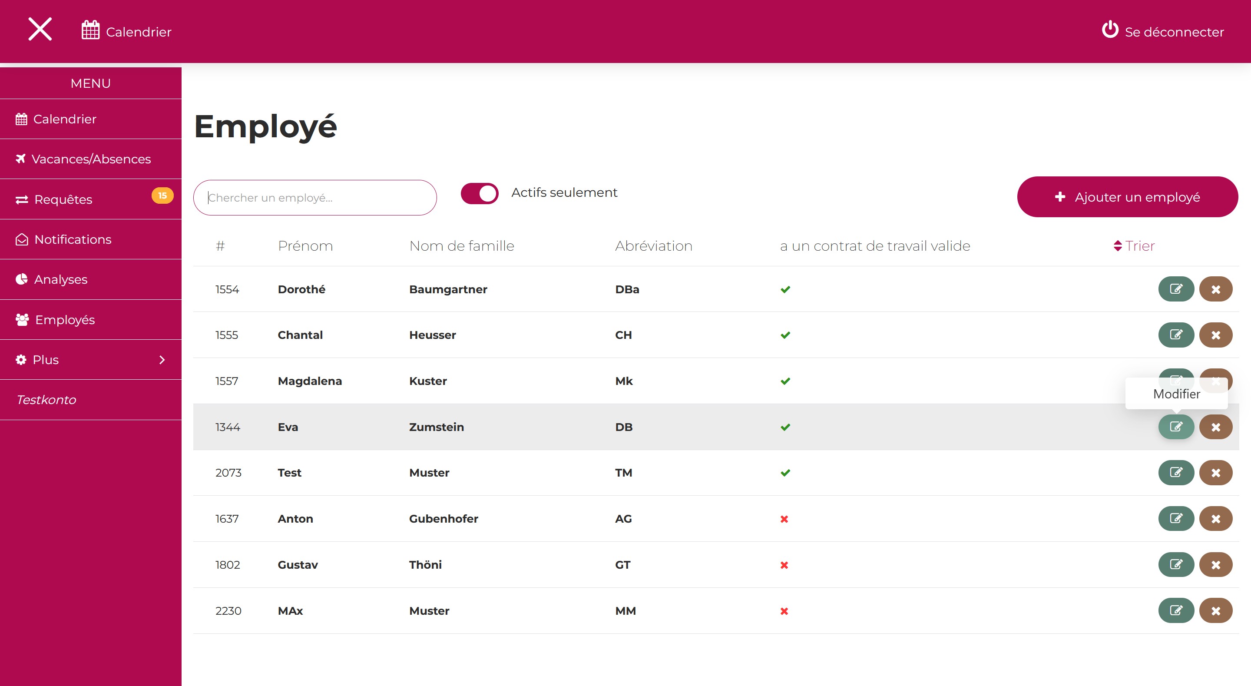The image size is (1251, 686).
Task: Close the side menu with X icon
Action: pyautogui.click(x=40, y=29)
